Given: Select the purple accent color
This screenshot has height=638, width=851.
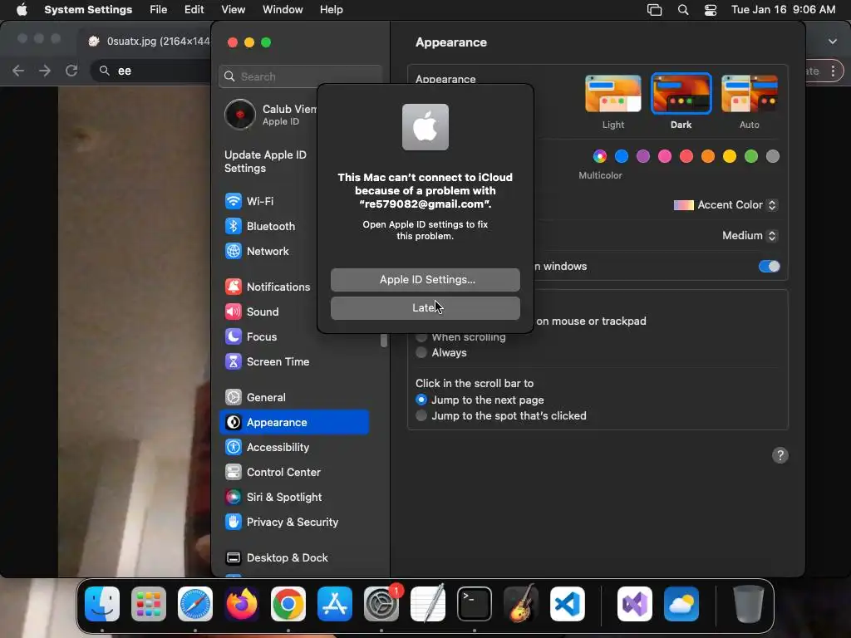Looking at the screenshot, I should click(x=643, y=157).
